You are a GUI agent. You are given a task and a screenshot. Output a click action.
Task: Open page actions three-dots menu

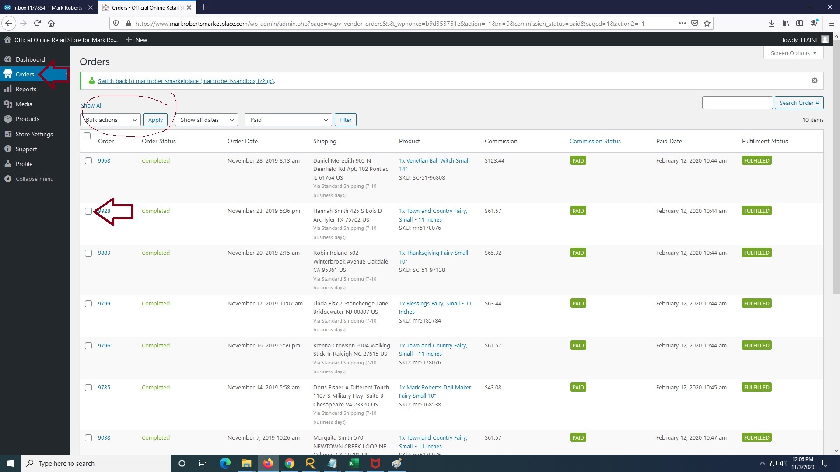pyautogui.click(x=682, y=23)
